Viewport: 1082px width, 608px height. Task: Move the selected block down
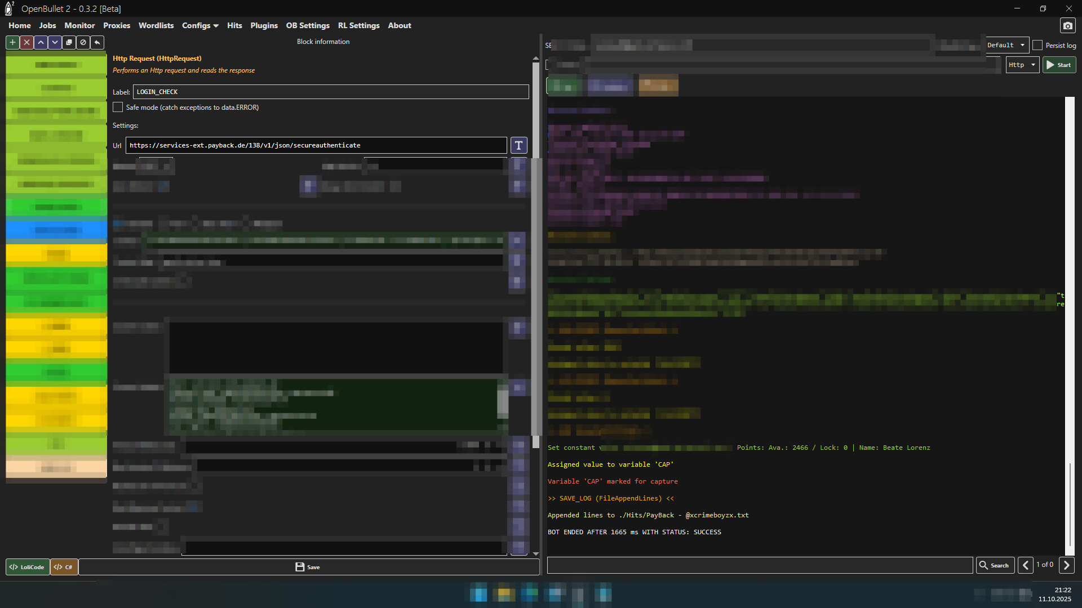coord(55,42)
